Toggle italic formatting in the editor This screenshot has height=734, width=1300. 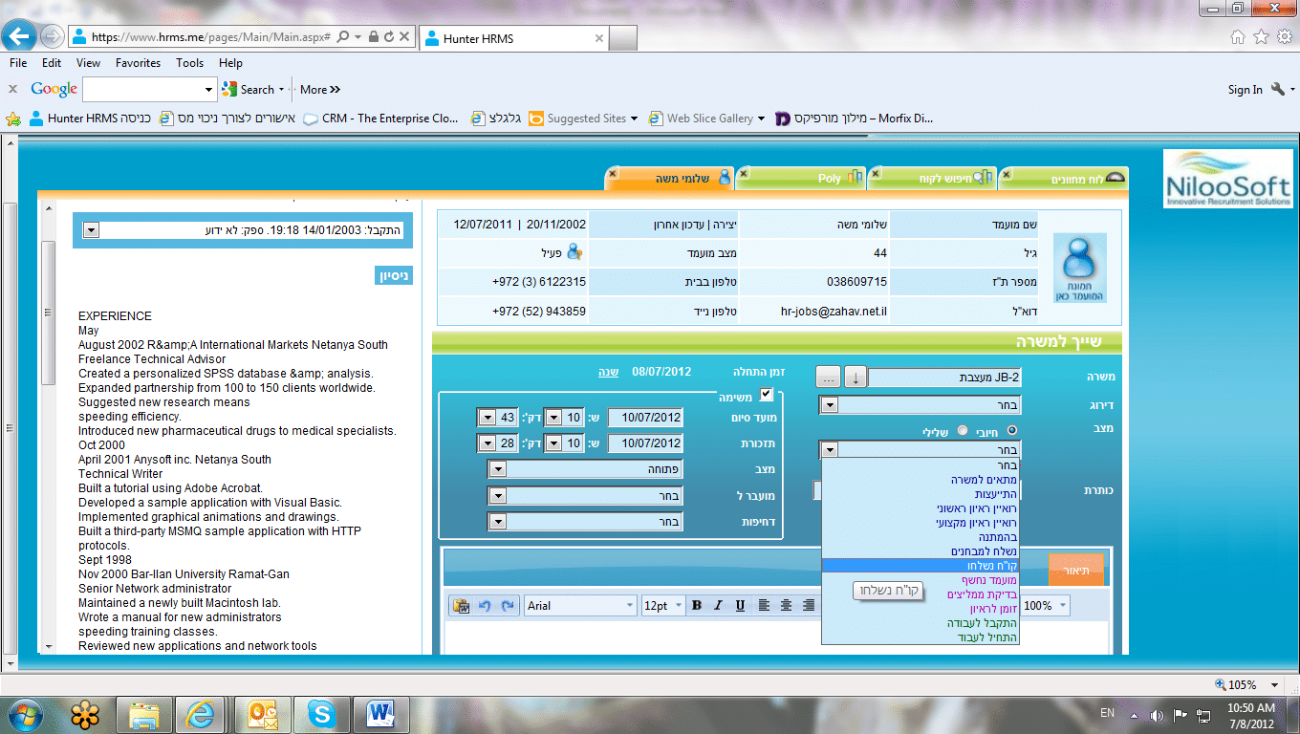coord(718,605)
